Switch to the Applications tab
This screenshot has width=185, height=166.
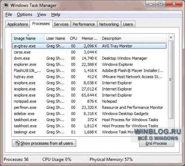[18, 24]
